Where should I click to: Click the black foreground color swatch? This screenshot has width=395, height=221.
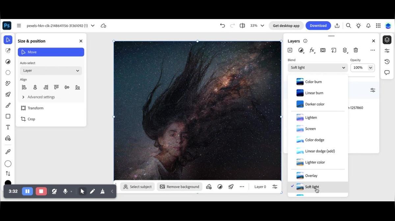(x=8, y=183)
